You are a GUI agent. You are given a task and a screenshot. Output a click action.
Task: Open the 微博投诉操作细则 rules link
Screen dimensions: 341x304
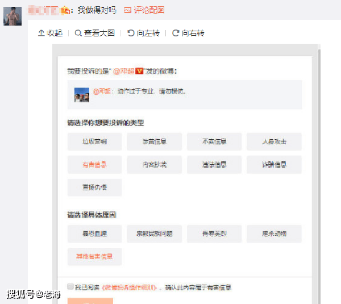point(129,288)
